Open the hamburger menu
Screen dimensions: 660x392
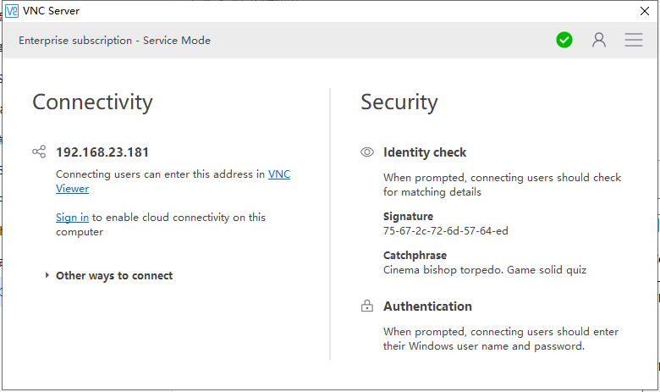[634, 40]
